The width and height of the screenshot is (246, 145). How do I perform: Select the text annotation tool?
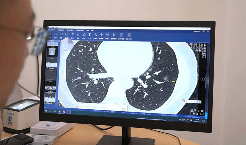[90, 35]
